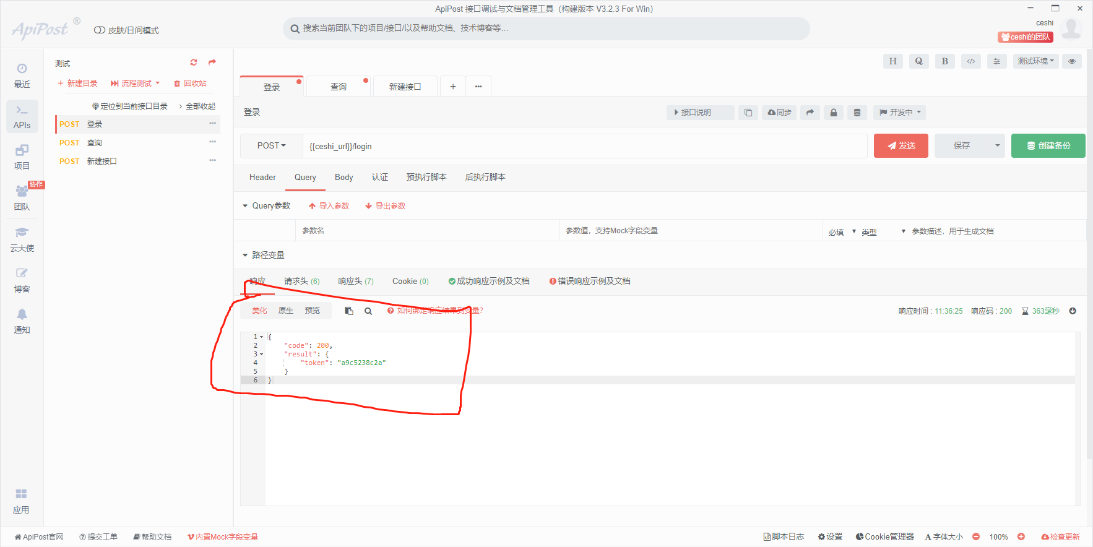Viewport: 1093px width, 547px height.
Task: Open the 博客 blog sidebar icon
Action: pos(22,280)
